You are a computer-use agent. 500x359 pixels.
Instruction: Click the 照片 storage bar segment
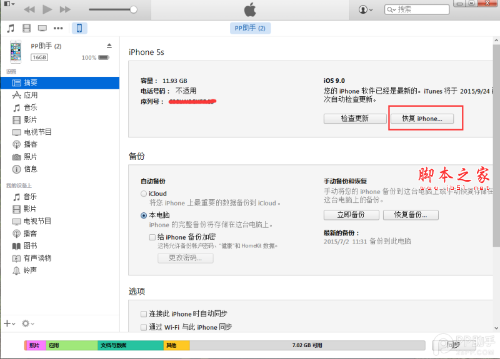(x=36, y=345)
